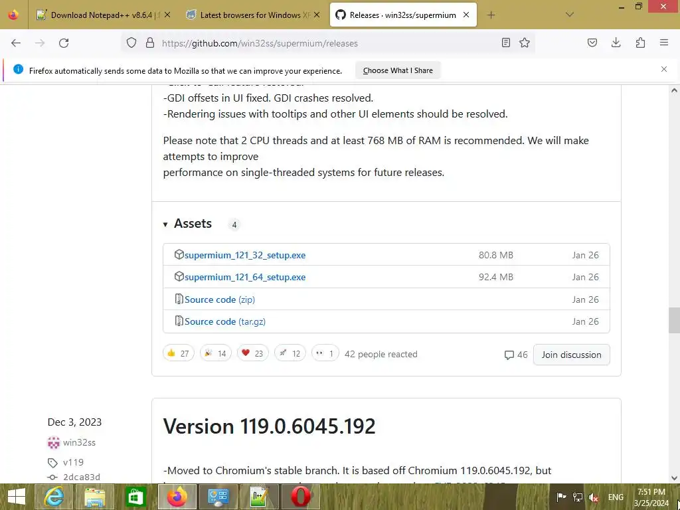Open Control Panel taskbar icon
This screenshot has width=680, height=510.
[218, 497]
